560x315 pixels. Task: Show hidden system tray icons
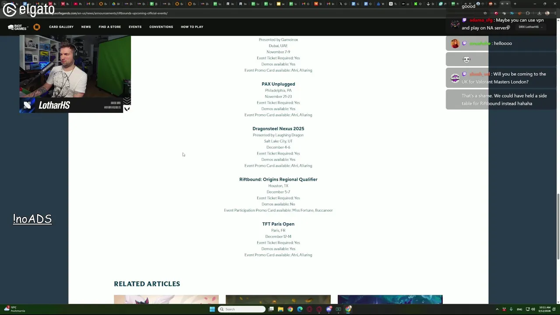497,309
